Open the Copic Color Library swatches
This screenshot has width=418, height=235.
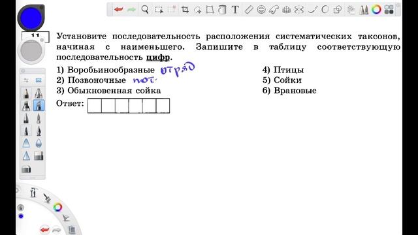point(389,10)
